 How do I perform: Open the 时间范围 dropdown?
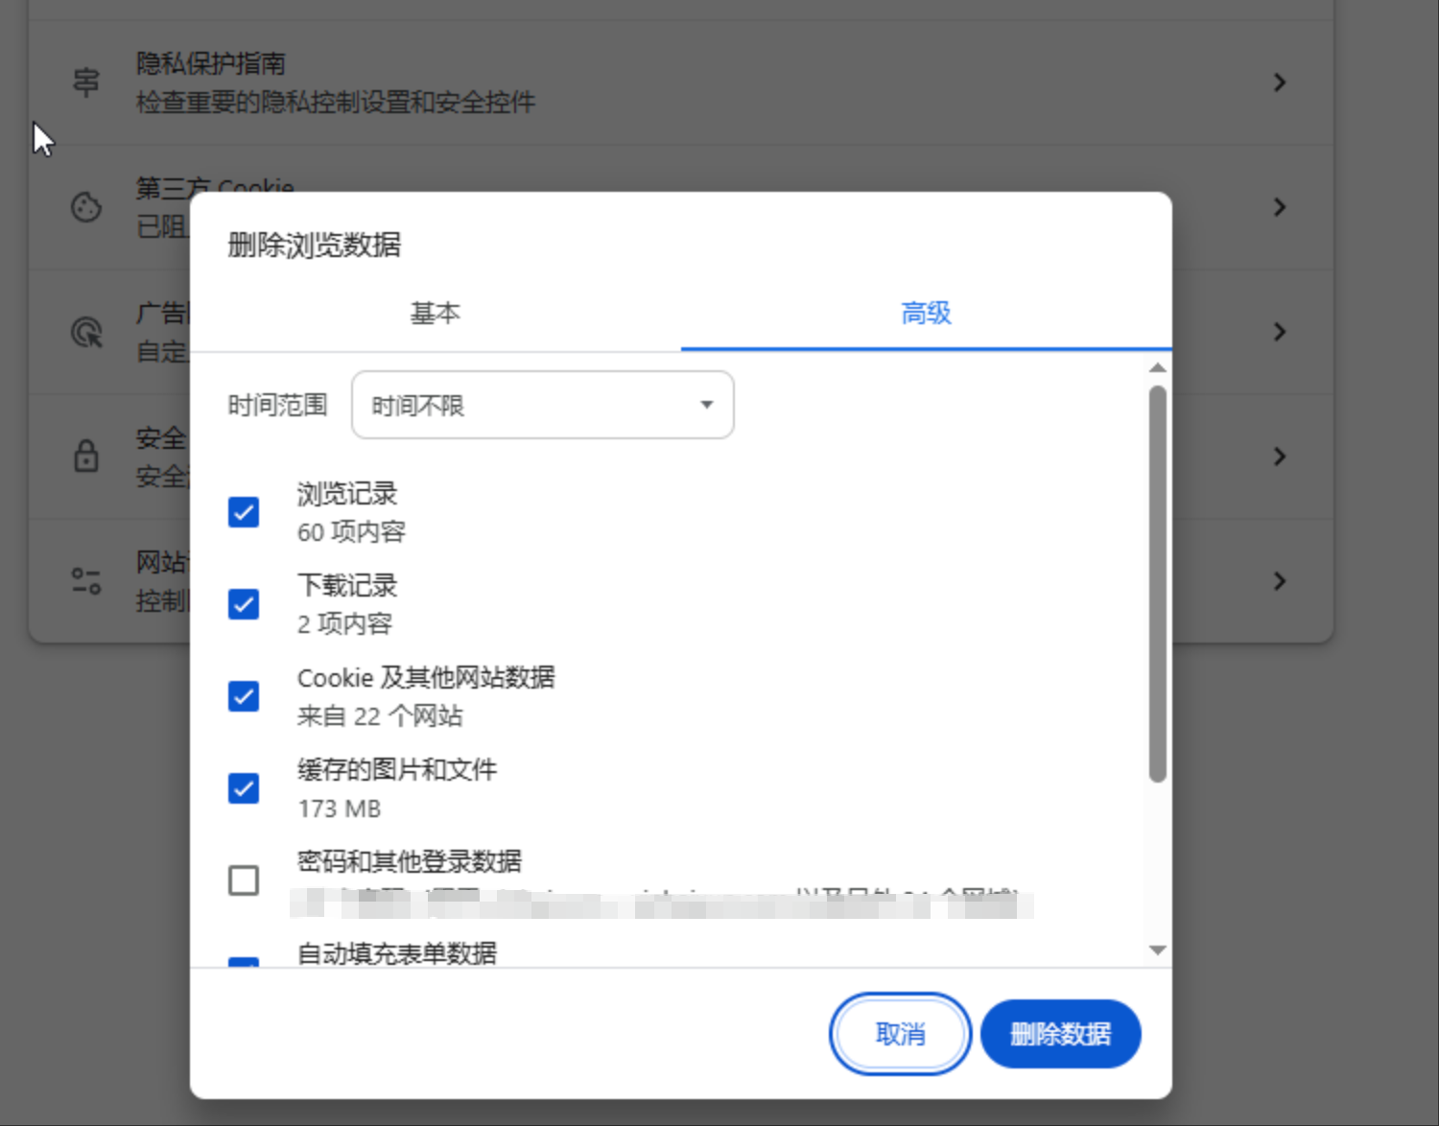542,406
